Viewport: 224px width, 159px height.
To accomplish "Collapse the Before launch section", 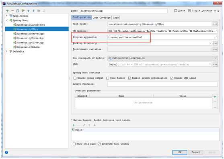I will point(72,120).
